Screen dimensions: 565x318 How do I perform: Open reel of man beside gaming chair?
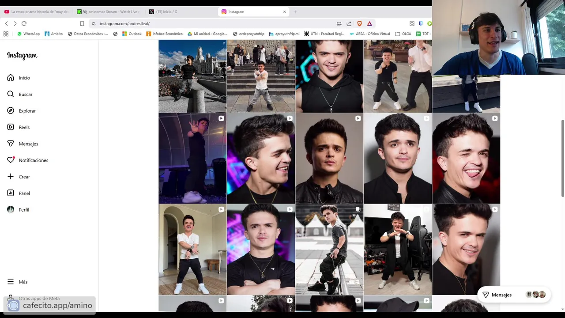[398, 250]
